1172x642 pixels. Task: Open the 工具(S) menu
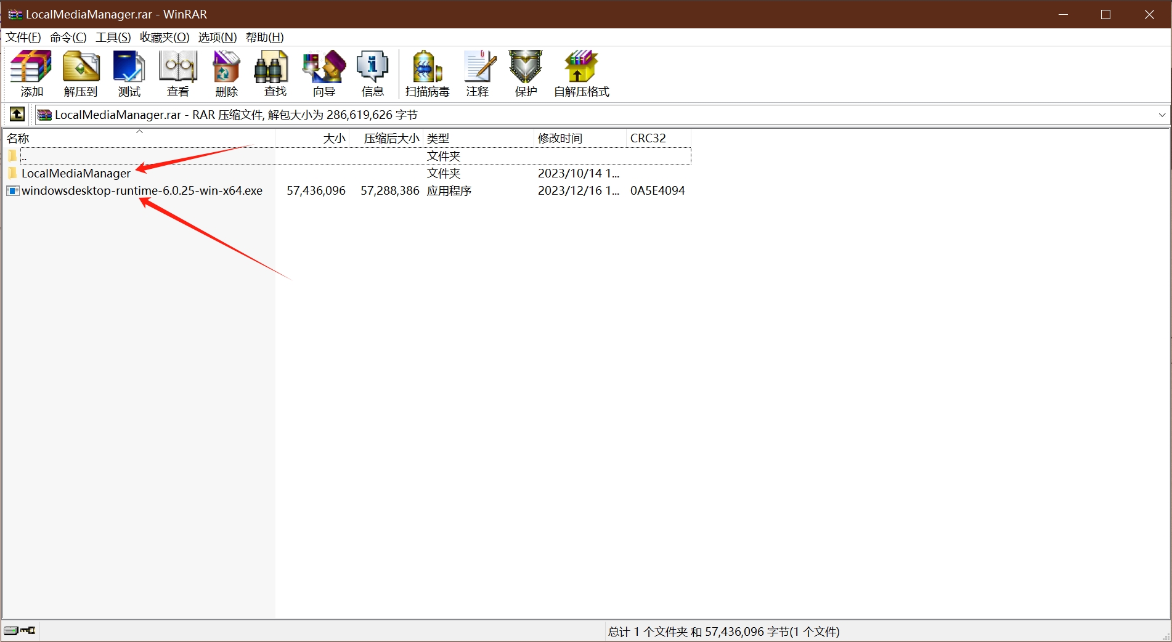(x=113, y=37)
